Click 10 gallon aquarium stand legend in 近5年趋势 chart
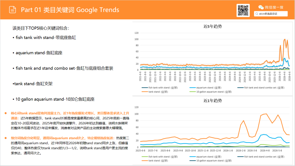This screenshot has height=166, width=295. 211,92
